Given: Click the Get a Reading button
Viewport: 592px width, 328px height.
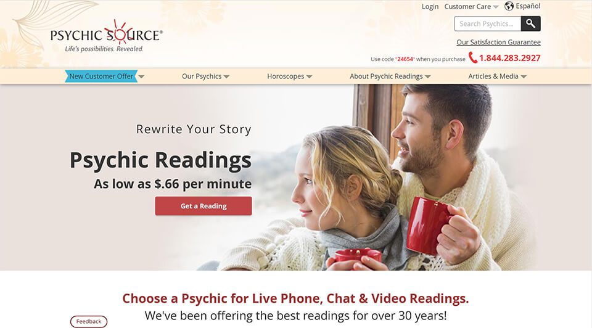Looking at the screenshot, I should [x=203, y=206].
